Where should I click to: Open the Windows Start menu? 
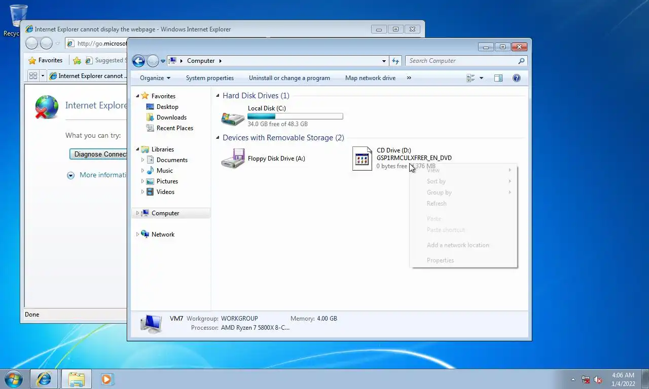click(x=13, y=379)
